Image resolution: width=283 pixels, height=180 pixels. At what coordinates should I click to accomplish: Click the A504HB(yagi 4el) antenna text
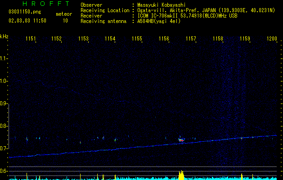click(159, 21)
